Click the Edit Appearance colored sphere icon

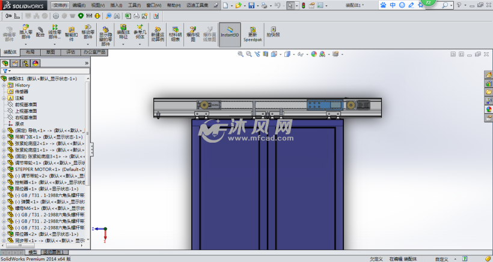click(x=314, y=54)
